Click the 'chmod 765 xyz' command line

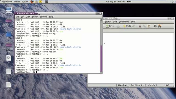(35, 34)
